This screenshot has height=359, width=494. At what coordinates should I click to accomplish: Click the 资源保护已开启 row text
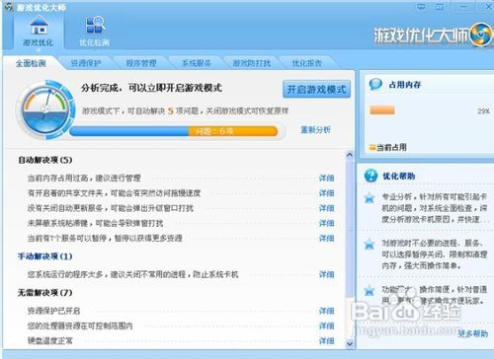tap(53, 311)
